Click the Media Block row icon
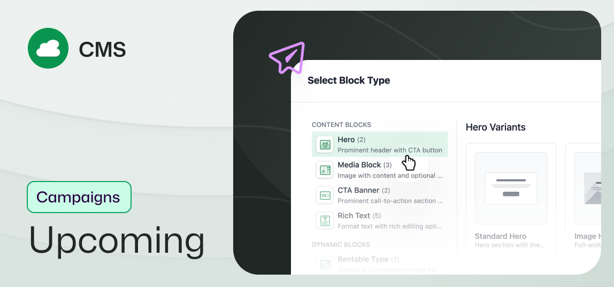Image resolution: width=614 pixels, height=287 pixels. 325,170
